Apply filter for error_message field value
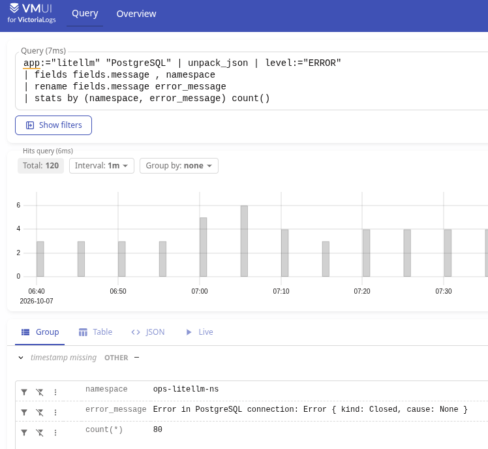Viewport: 488px width, 449px height. click(x=24, y=412)
